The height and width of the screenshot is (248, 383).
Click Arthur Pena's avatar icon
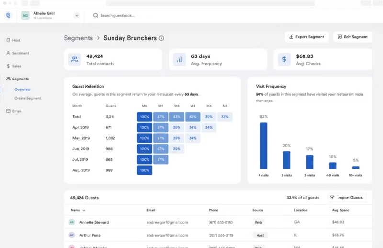coord(71,235)
